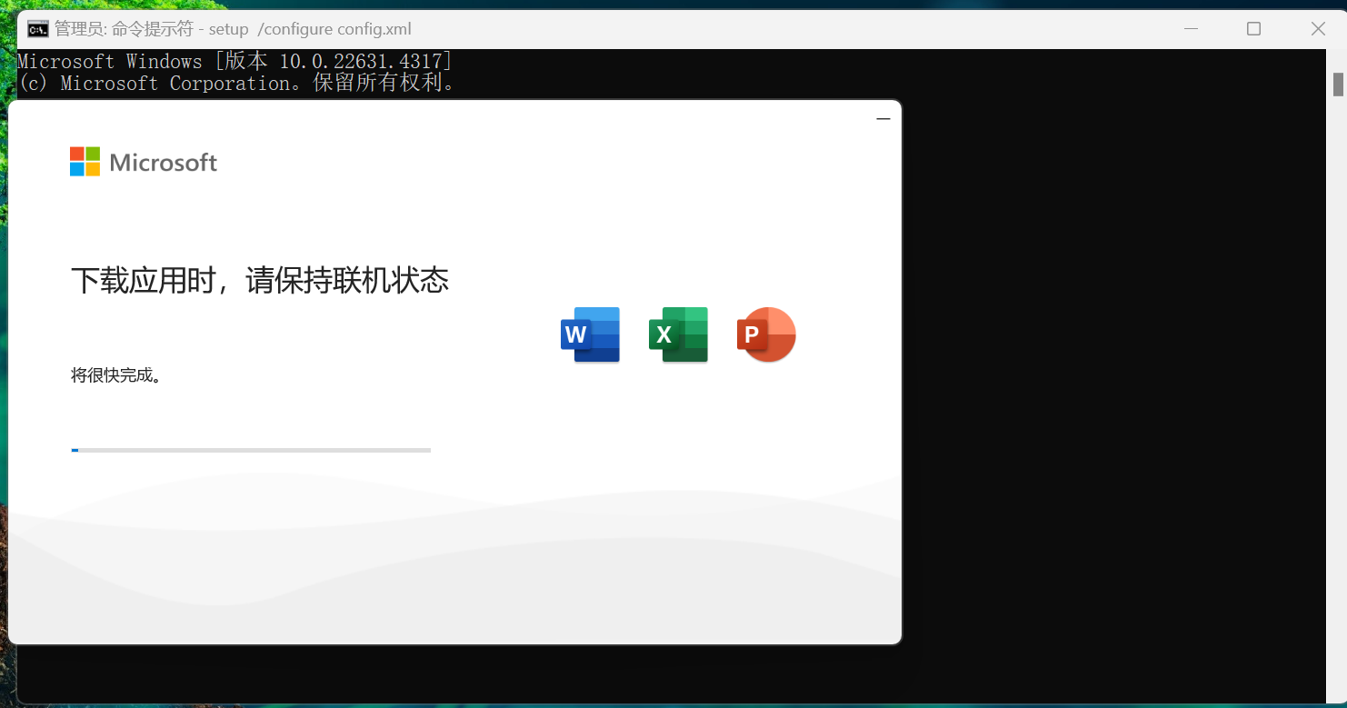Click the console line 'Microsoft Windows [版本 10.0.22631.4317]'
The width and height of the screenshot is (1347, 708).
[234, 62]
